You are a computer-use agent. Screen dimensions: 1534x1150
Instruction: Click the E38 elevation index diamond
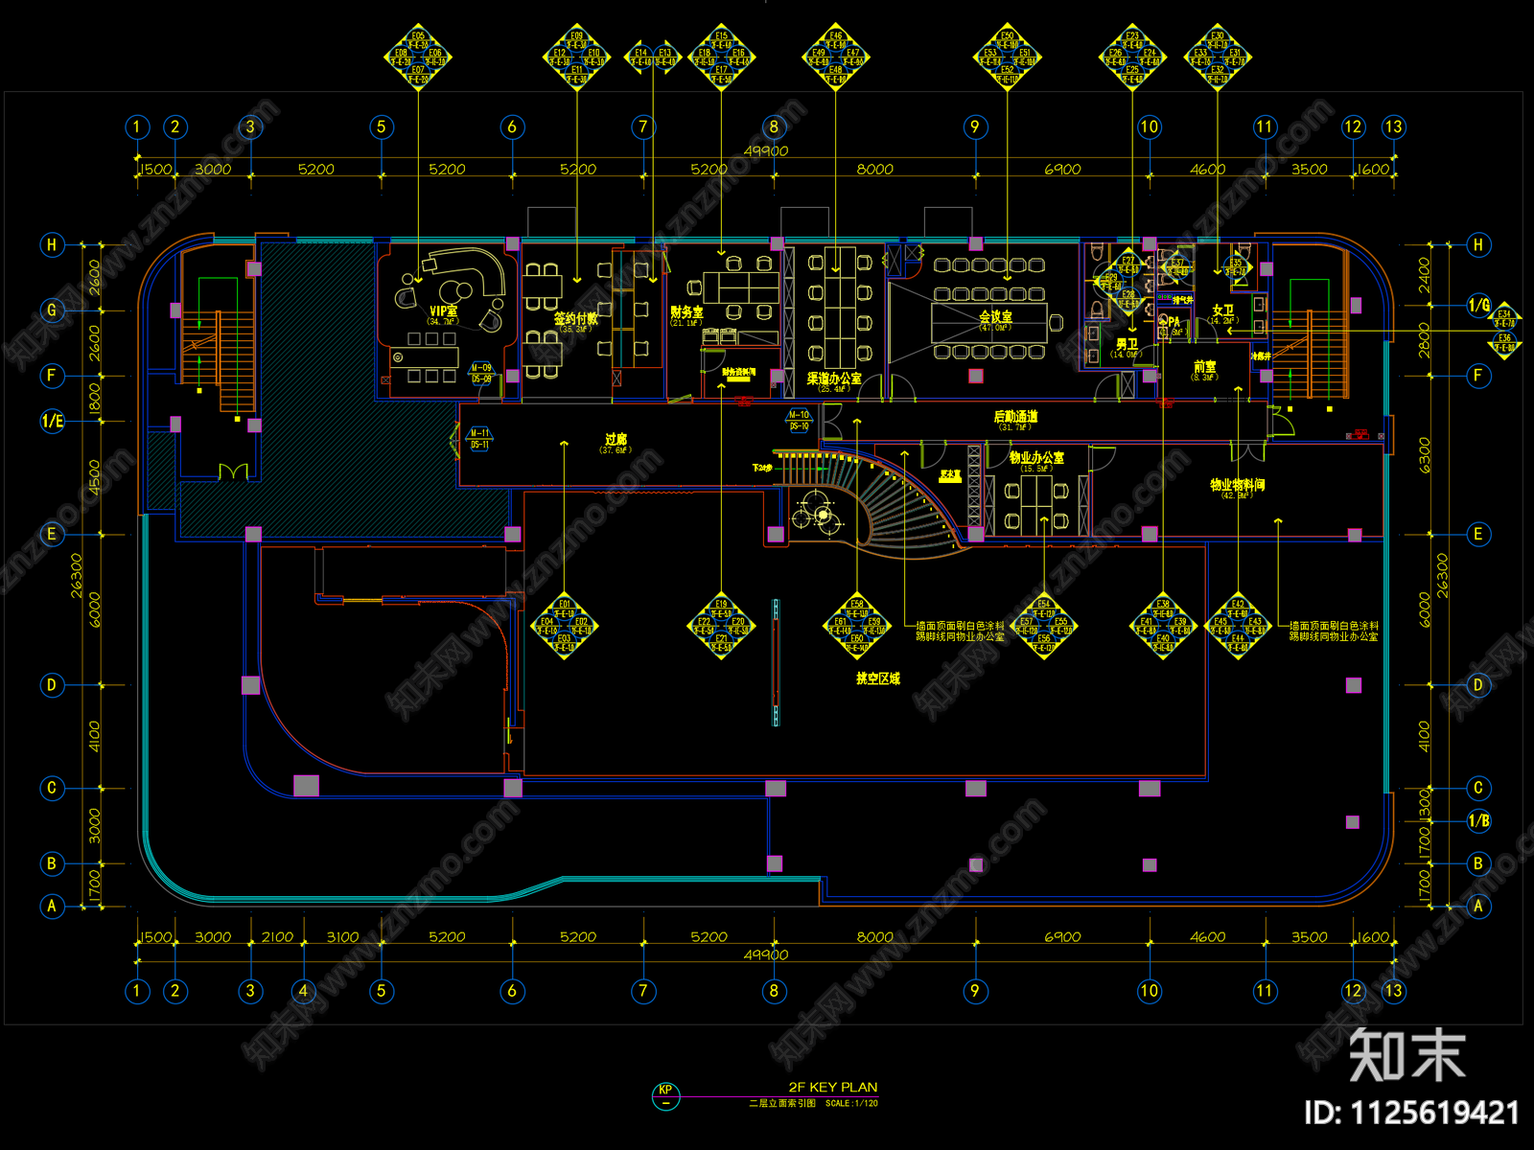(1163, 626)
